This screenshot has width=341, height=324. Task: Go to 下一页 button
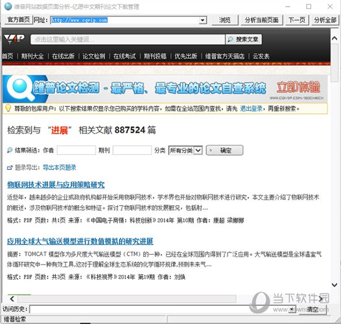297,20
